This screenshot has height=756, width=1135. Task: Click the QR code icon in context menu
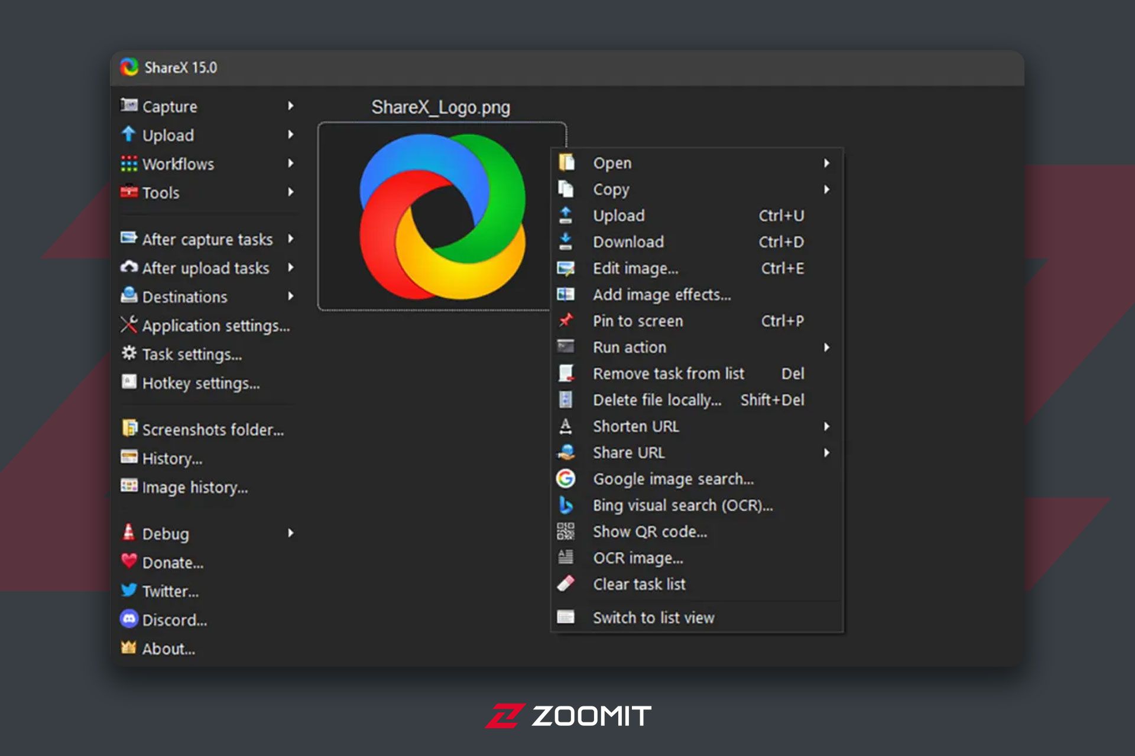(566, 531)
